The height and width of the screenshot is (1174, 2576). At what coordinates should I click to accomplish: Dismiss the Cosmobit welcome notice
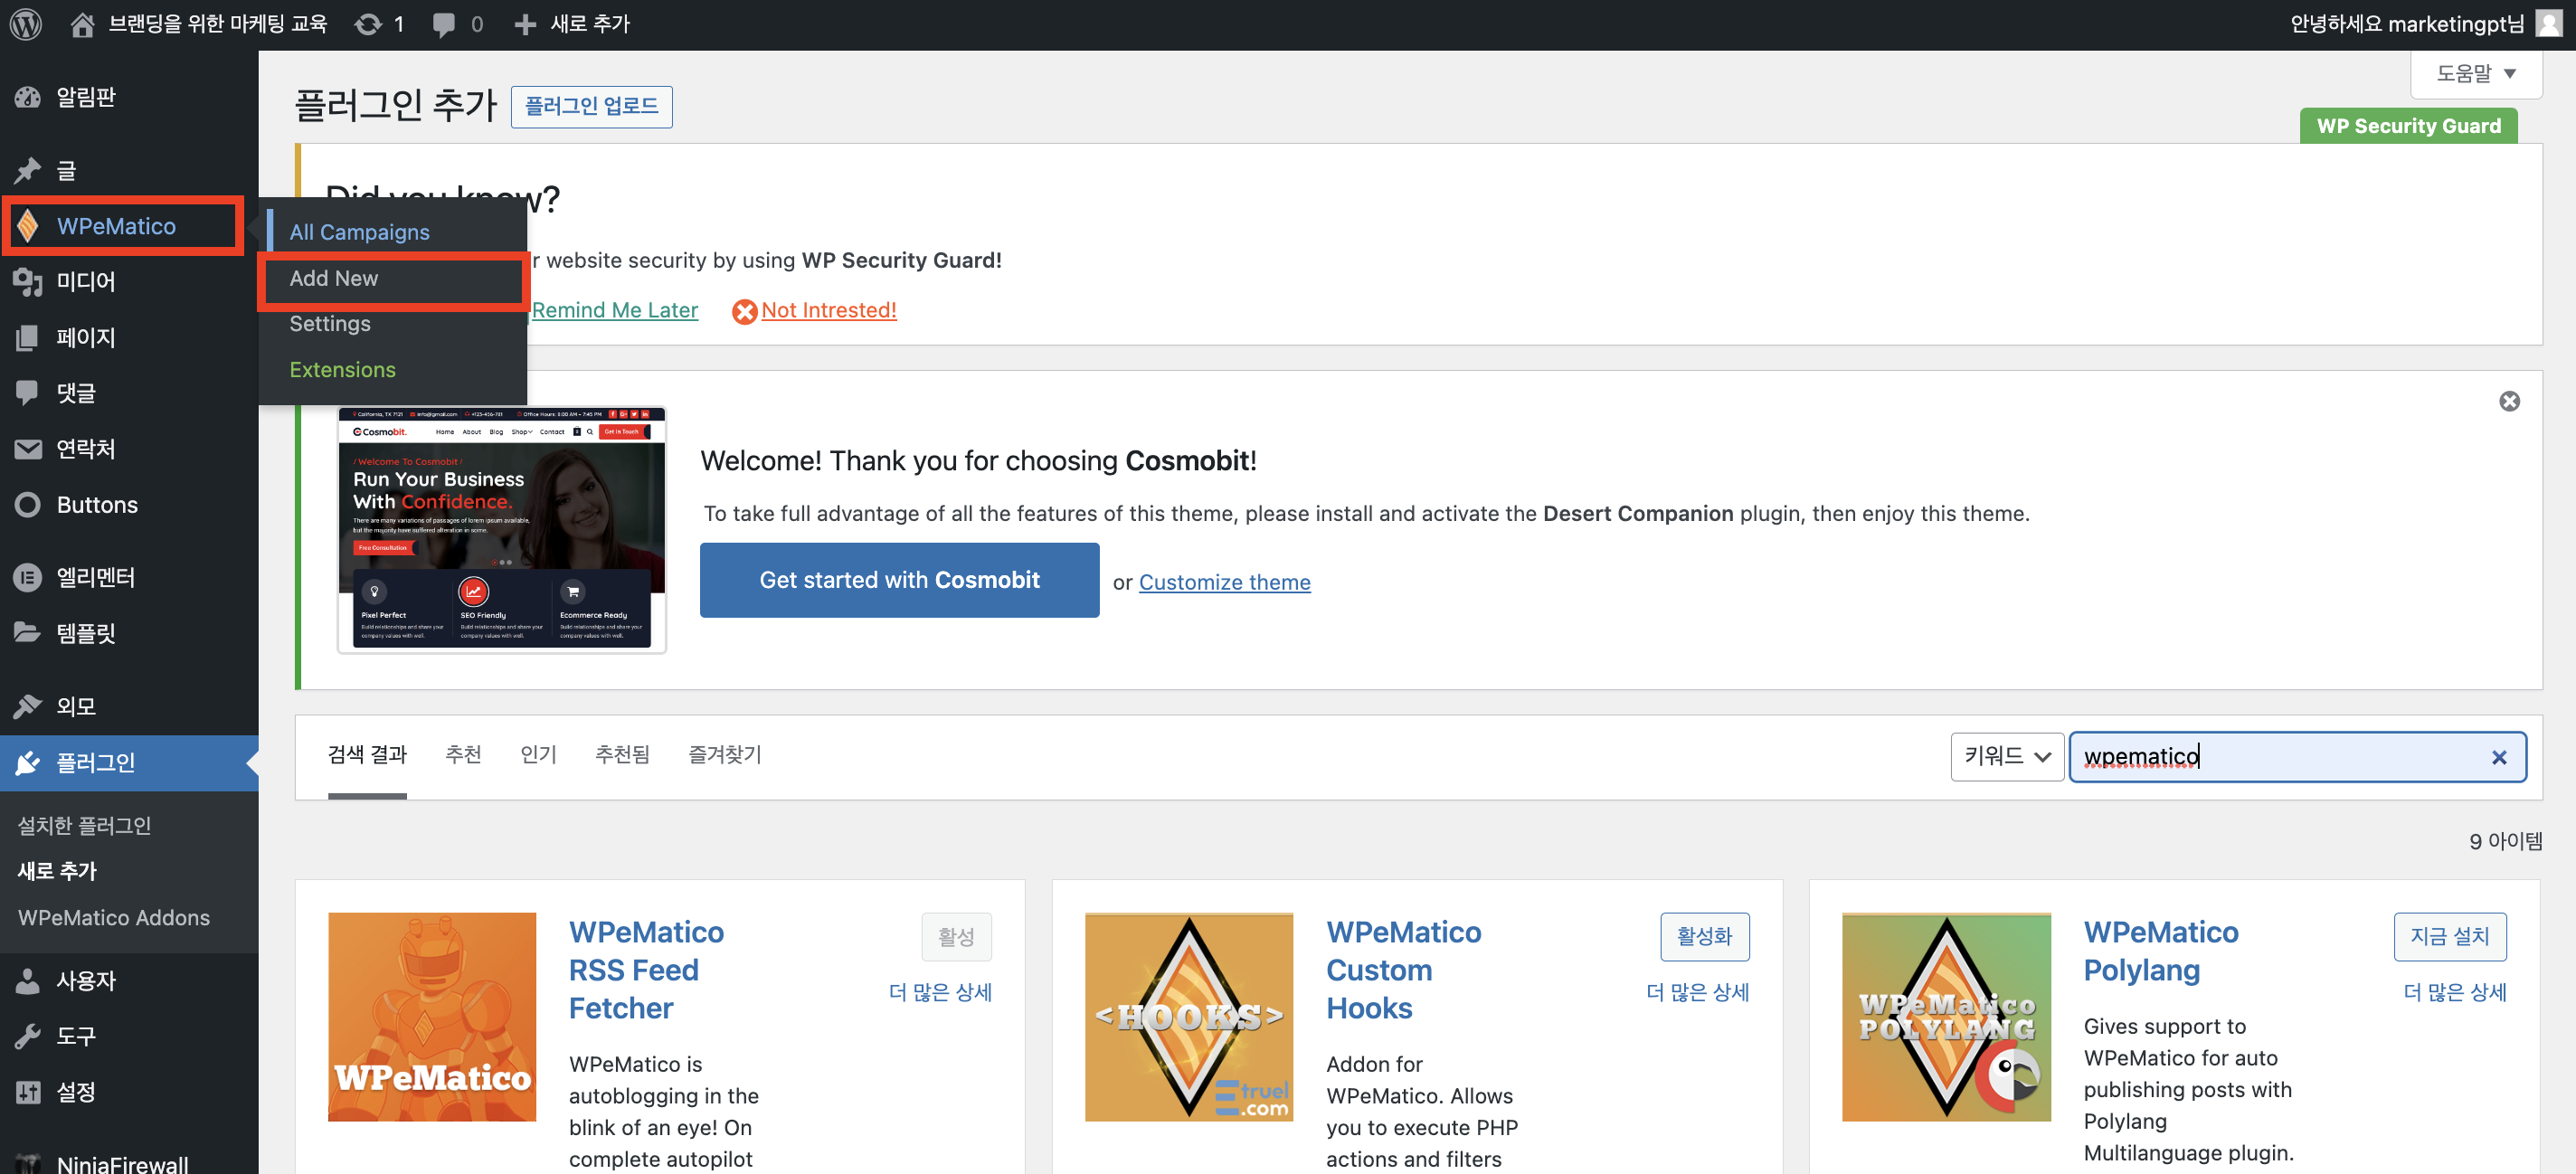[x=2510, y=401]
